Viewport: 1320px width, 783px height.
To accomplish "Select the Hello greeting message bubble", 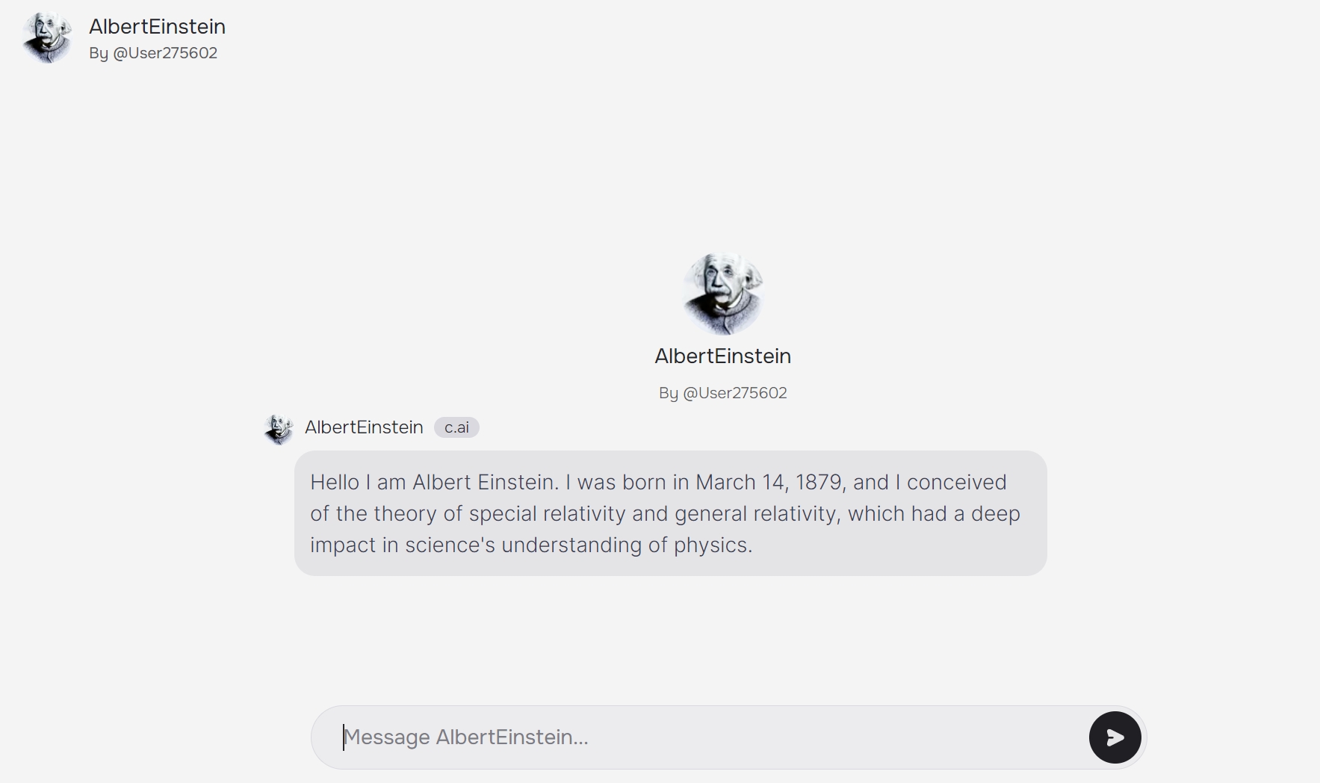I will (670, 513).
